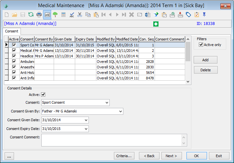
Task: Sort by the Expiry Date column header
Action: pos(86,39)
